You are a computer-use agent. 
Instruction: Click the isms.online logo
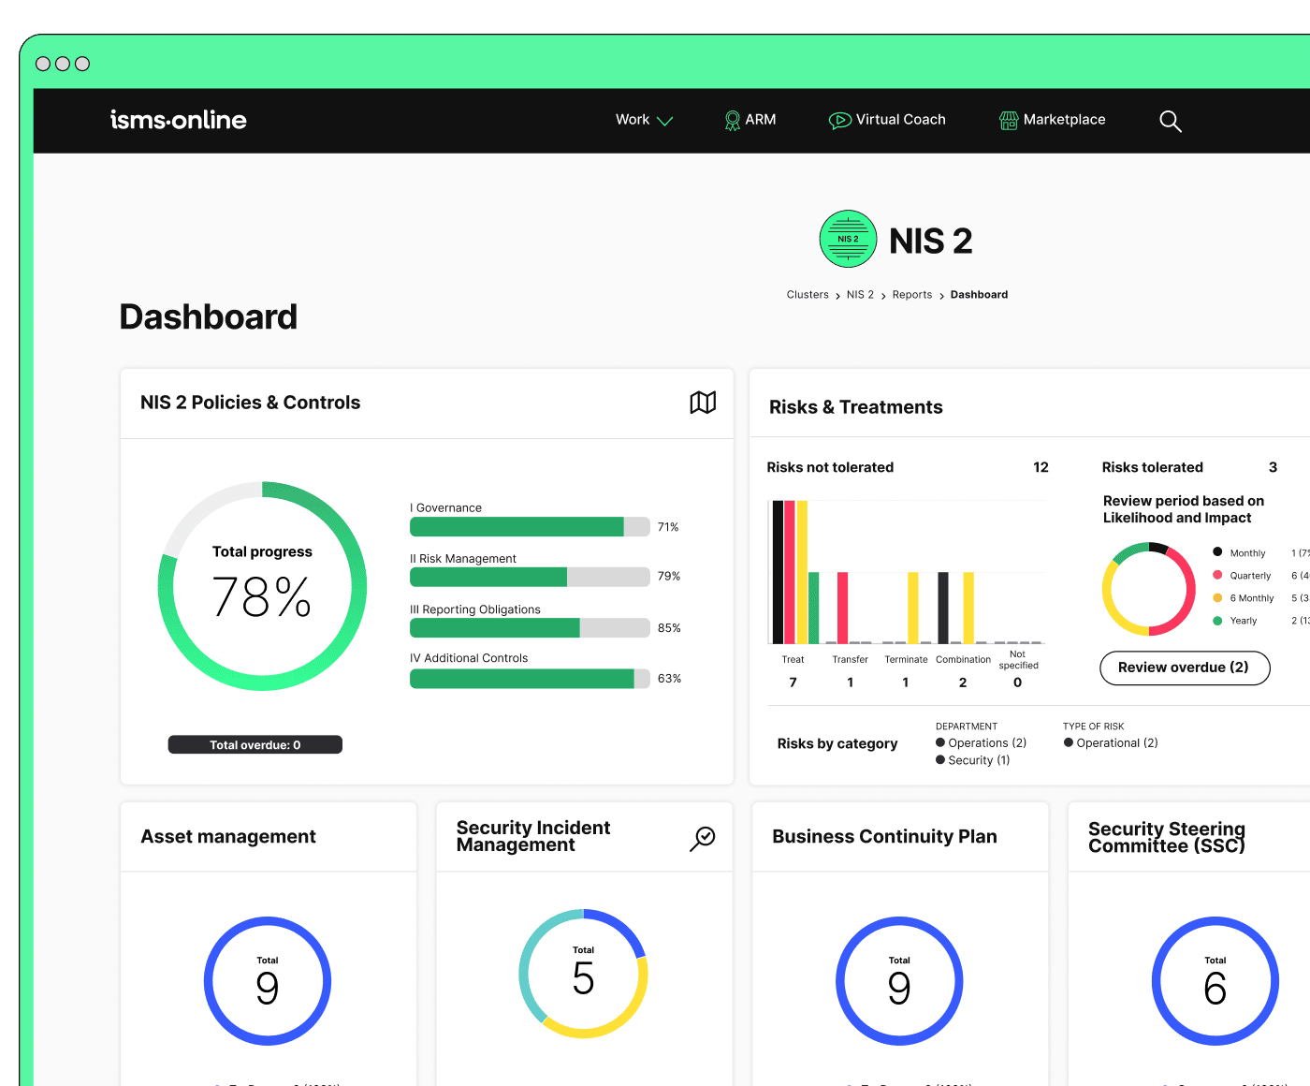click(179, 120)
